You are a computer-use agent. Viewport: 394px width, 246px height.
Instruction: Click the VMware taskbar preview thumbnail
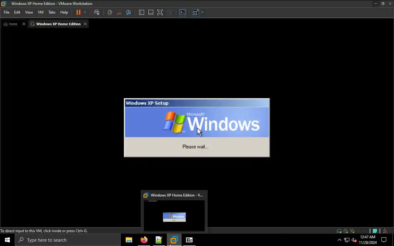click(x=174, y=216)
